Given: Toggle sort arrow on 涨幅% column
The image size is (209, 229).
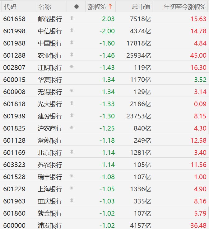Looking at the screenshot, I should (110, 7).
